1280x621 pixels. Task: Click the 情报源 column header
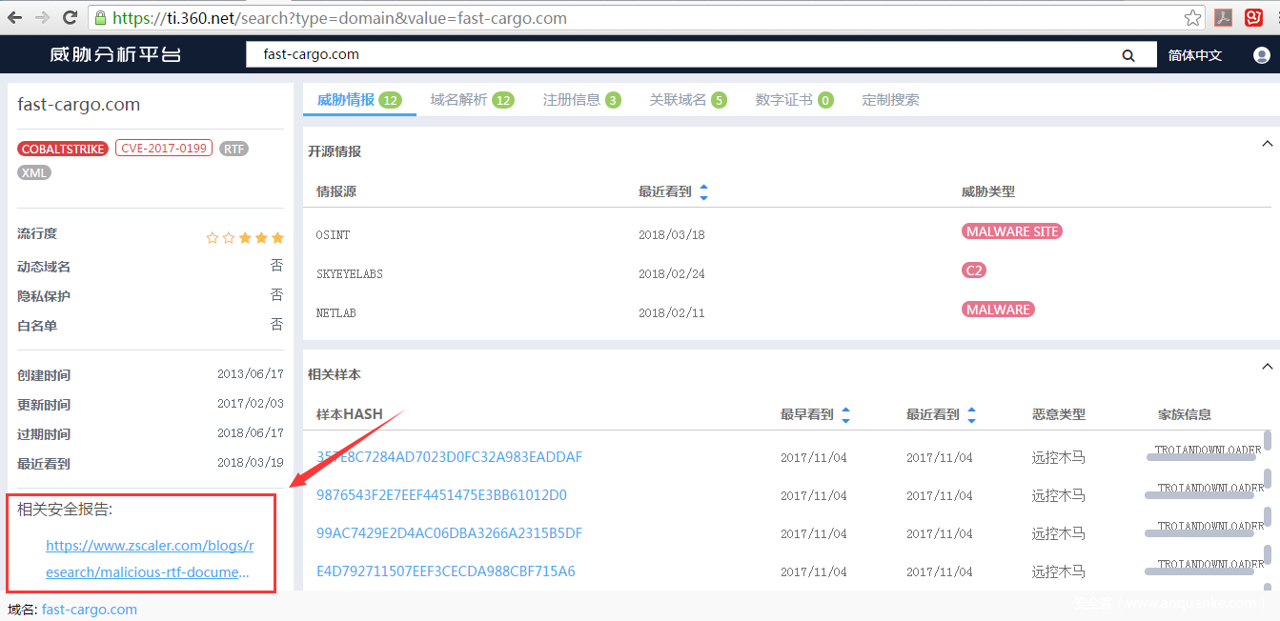tap(336, 191)
